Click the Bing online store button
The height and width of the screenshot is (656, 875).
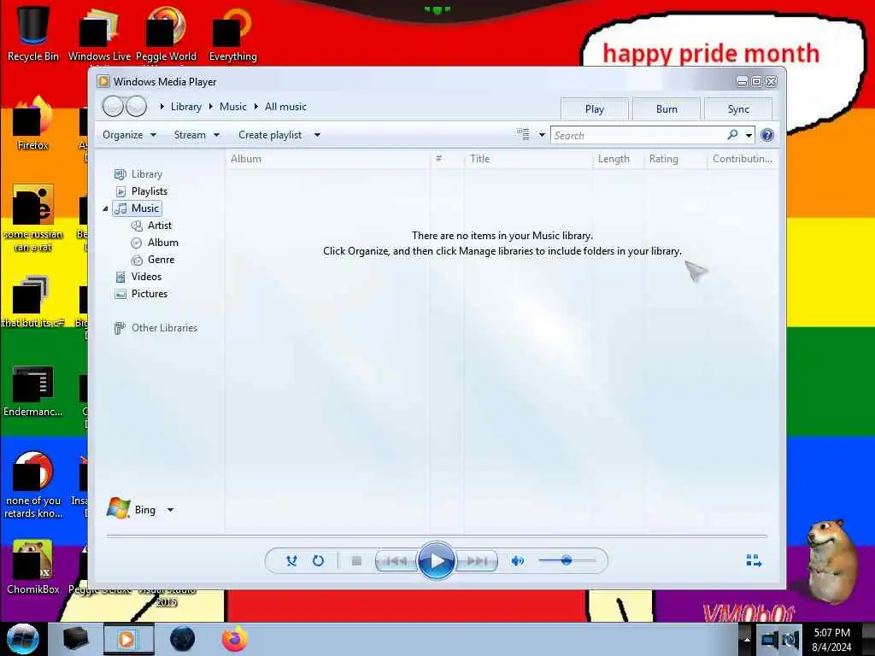[132, 509]
